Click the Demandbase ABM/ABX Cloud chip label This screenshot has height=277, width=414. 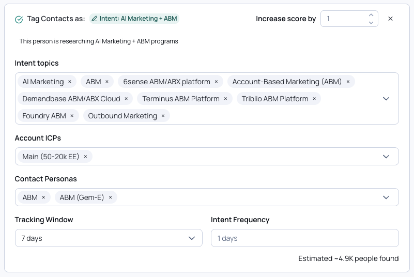pyautogui.click(x=71, y=99)
